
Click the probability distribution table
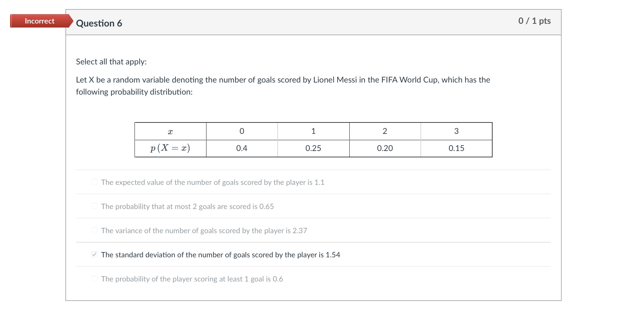point(313,140)
